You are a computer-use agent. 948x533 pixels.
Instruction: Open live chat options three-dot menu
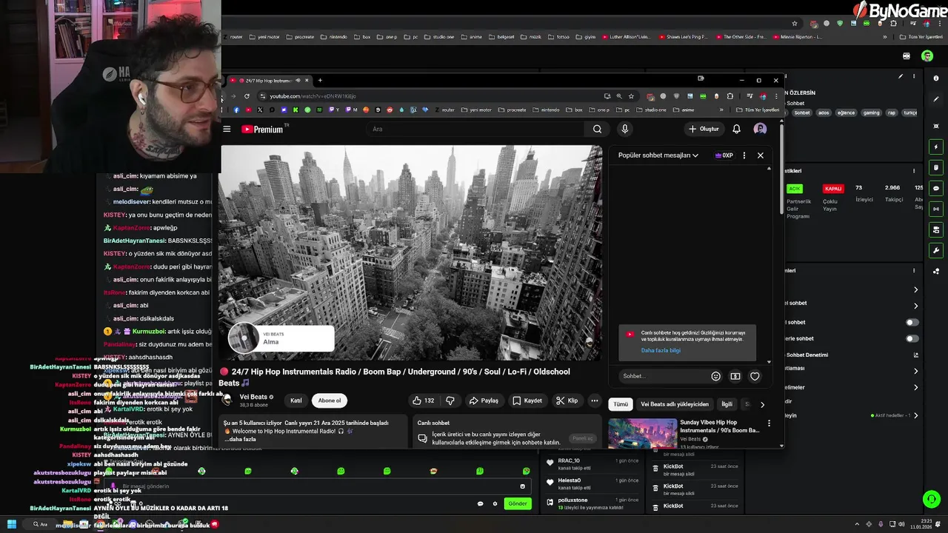tap(744, 155)
